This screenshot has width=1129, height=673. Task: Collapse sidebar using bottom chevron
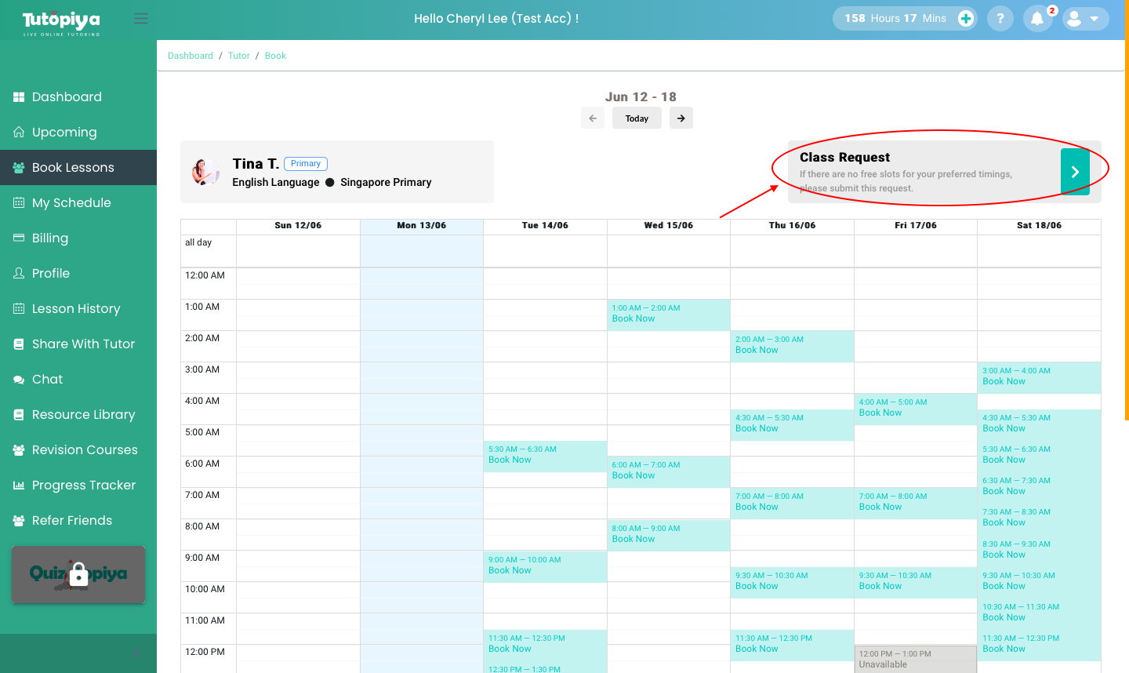coord(136,653)
